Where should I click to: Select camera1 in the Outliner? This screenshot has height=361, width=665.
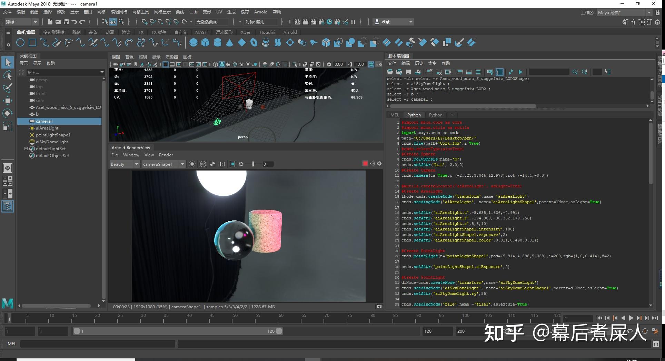click(x=44, y=121)
